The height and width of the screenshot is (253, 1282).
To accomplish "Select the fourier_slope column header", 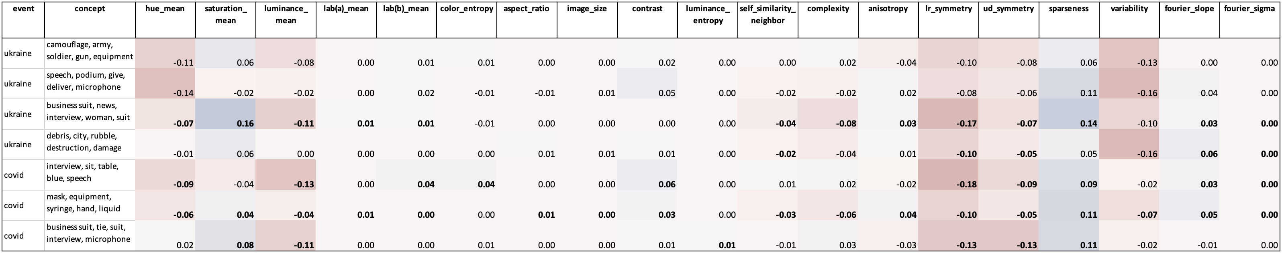I will [x=1189, y=9].
